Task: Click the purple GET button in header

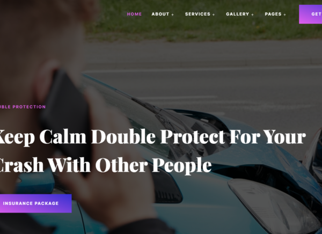Action: (311, 14)
